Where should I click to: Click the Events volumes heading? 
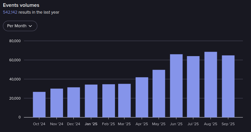(21, 5)
